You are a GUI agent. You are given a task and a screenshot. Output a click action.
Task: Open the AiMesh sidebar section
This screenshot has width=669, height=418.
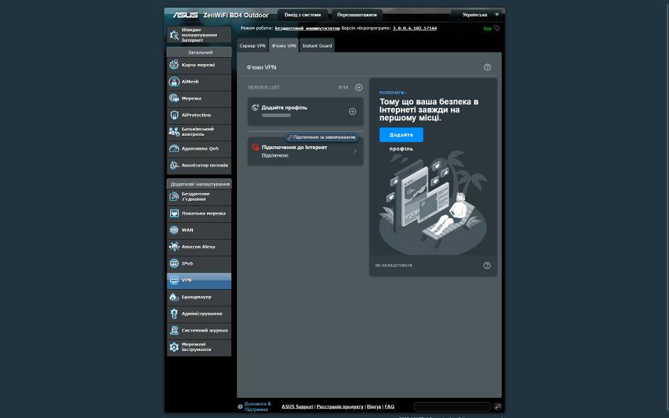199,82
